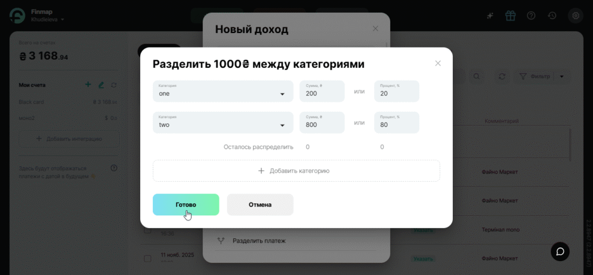Viewport: 593px width, 275px height.
Task: Click the history clock icon
Action: tap(552, 16)
